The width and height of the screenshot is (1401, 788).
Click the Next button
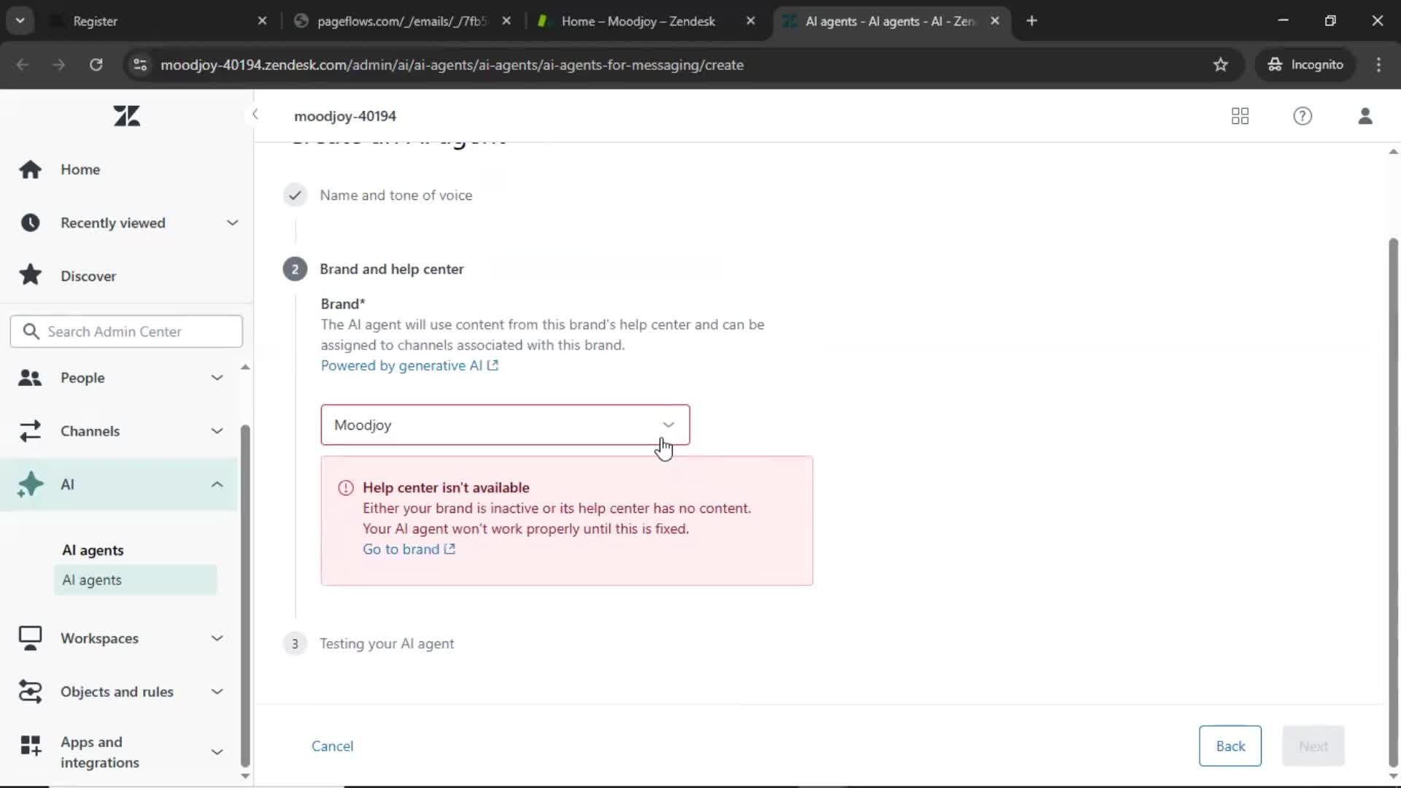[1313, 746]
